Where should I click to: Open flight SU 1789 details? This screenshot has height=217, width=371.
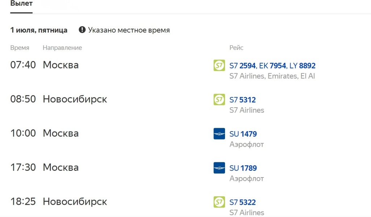click(243, 168)
